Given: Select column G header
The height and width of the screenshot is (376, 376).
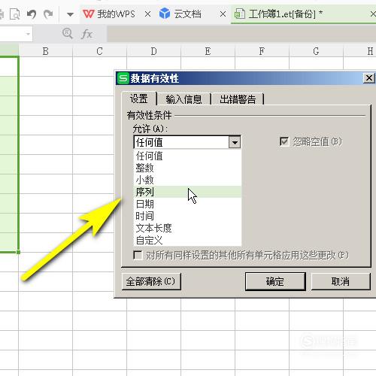Looking at the screenshot, I should pyautogui.click(x=316, y=51).
